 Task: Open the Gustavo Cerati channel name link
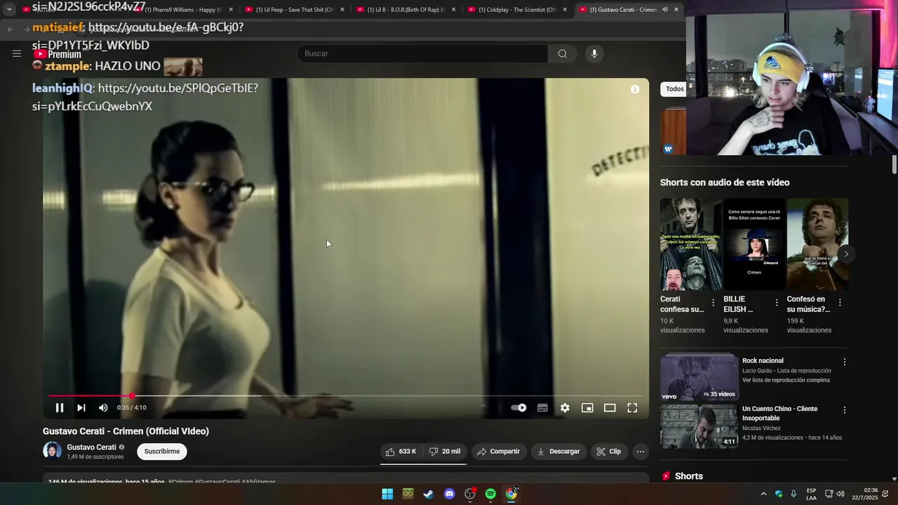91,447
